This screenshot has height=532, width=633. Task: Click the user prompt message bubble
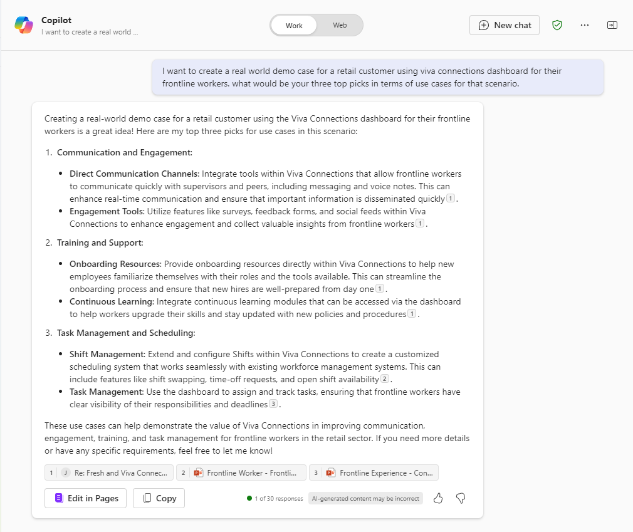tap(378, 77)
